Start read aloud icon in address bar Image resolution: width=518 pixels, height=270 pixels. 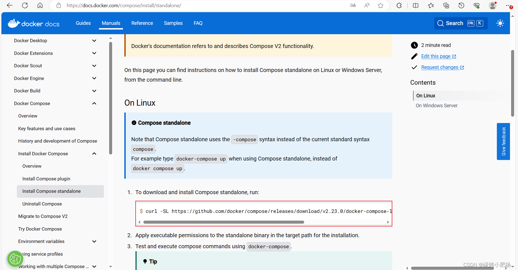(x=367, y=6)
